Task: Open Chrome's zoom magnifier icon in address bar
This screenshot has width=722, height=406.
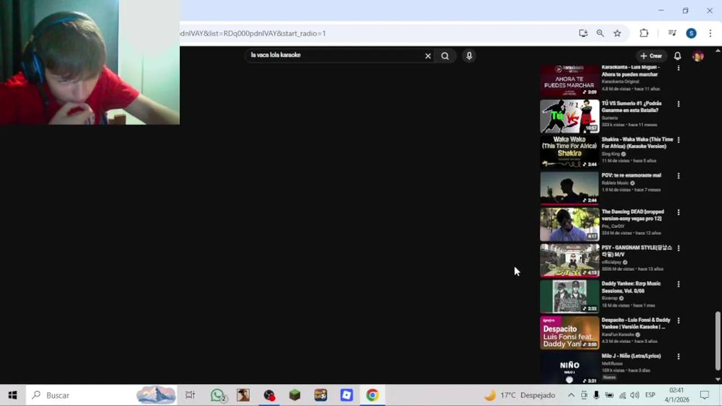Action: click(x=600, y=33)
